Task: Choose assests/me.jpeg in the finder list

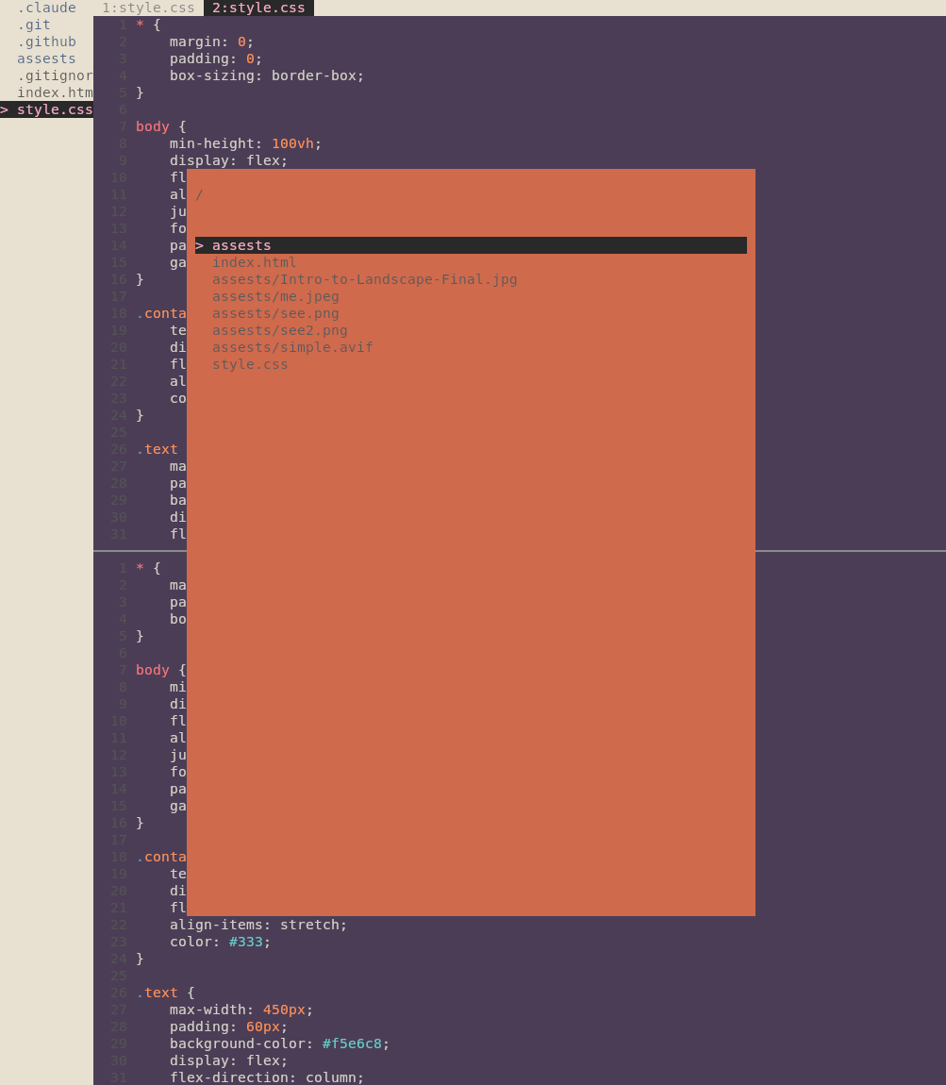Action: (x=275, y=296)
